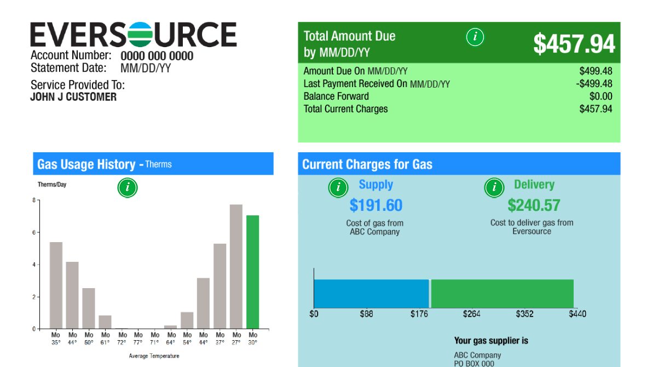Open the info icon beside Total Amount Due
This screenshot has width=664, height=367.
(475, 37)
